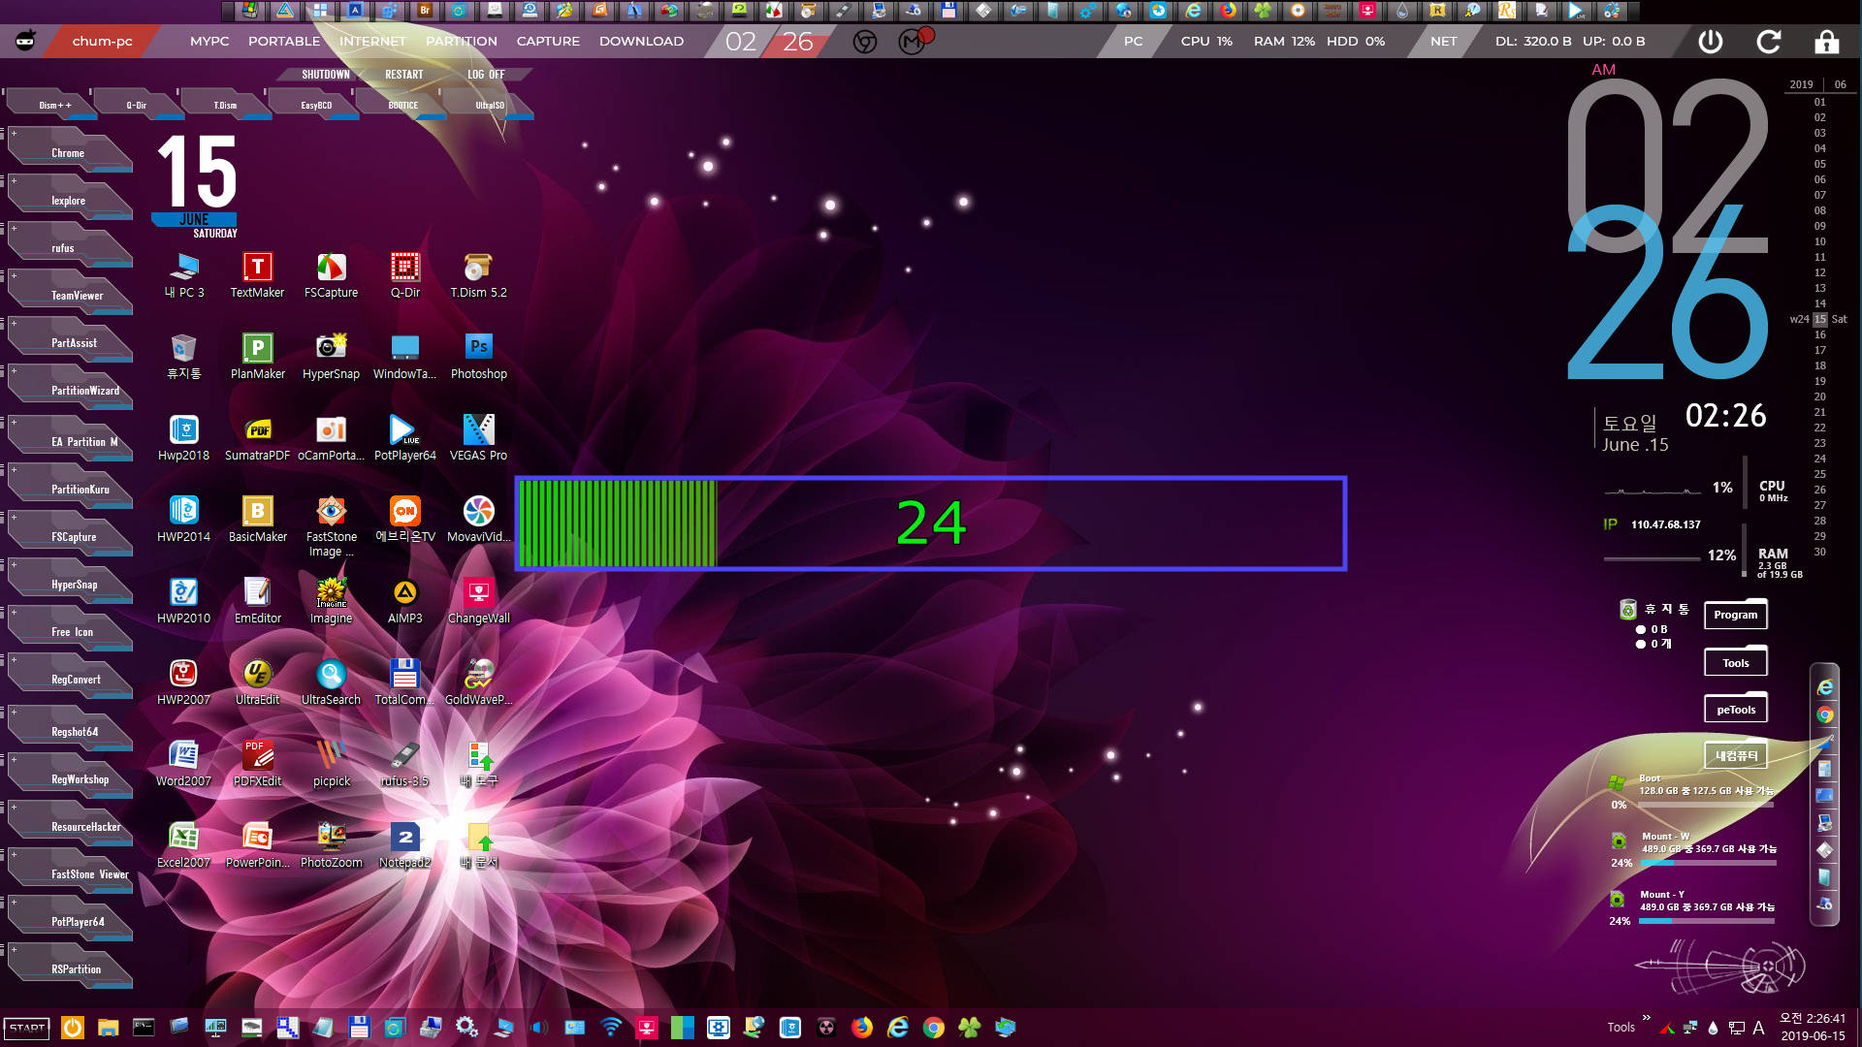Open Internet Explorer in right side dock

(1824, 687)
